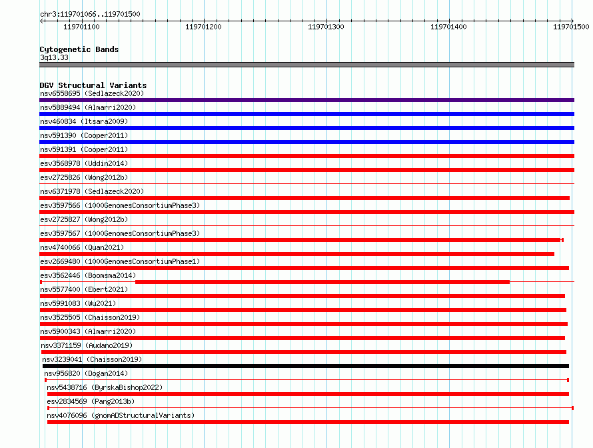The image size is (593, 448).
Task: Select the purple nsv6558695 variant bar
Action: pyautogui.click(x=306, y=100)
